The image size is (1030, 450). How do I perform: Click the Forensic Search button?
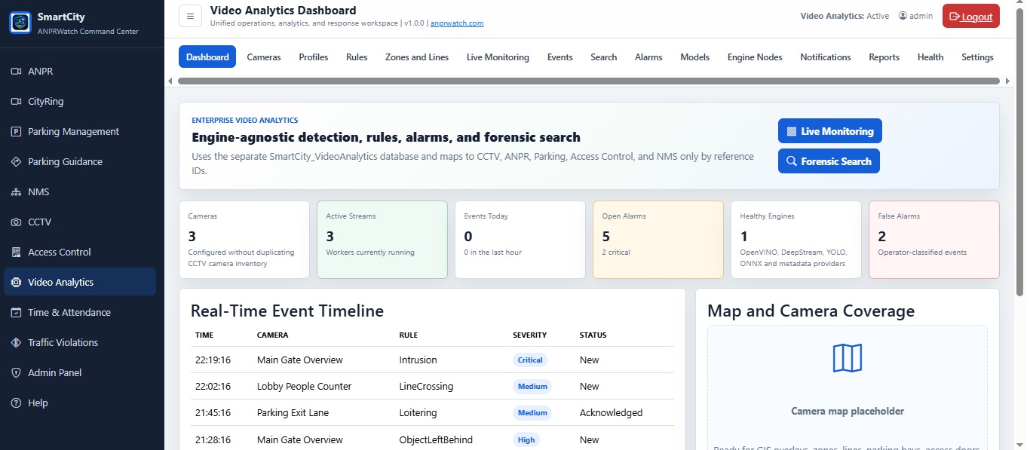(829, 161)
